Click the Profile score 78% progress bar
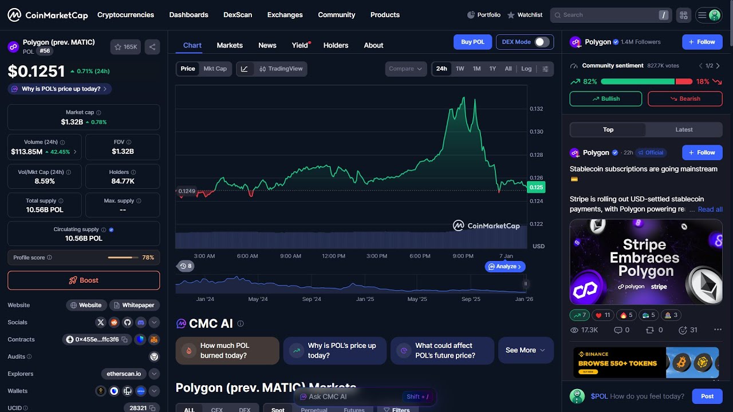Screen dimensions: 733x412 [123, 257]
